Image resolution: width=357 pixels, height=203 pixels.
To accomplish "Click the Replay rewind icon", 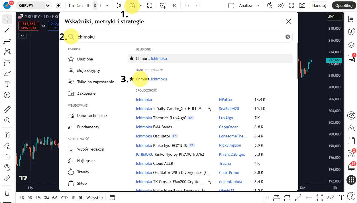I will [174, 5].
